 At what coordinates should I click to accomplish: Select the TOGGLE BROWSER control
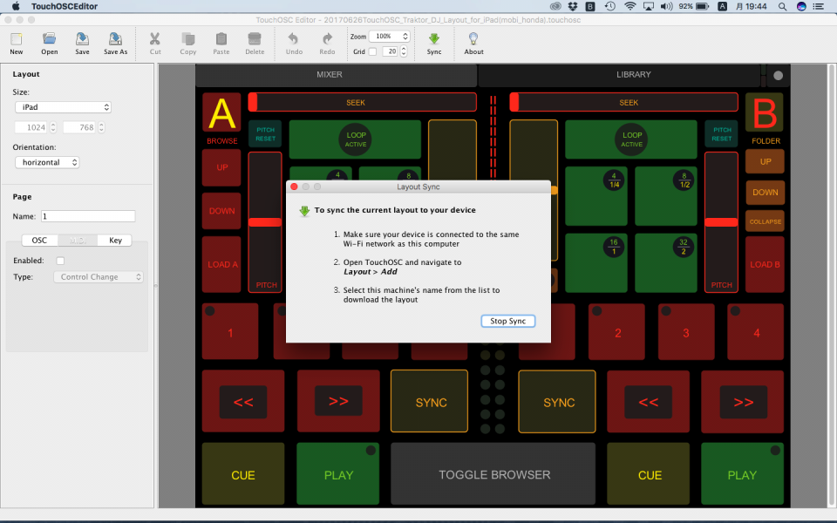tap(493, 474)
